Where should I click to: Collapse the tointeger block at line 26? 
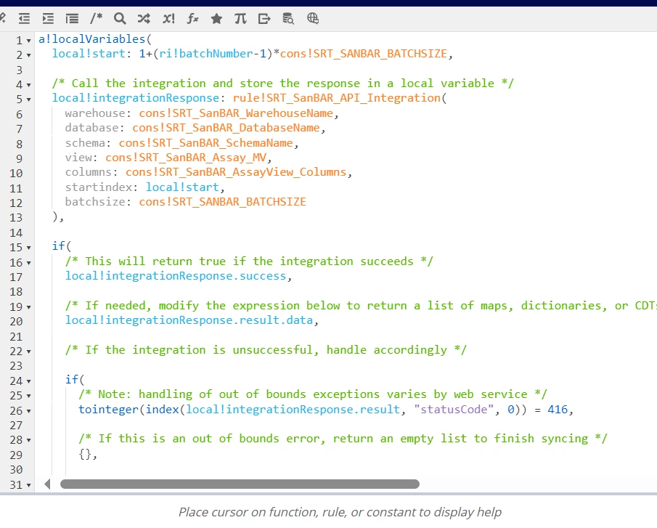(x=28, y=411)
